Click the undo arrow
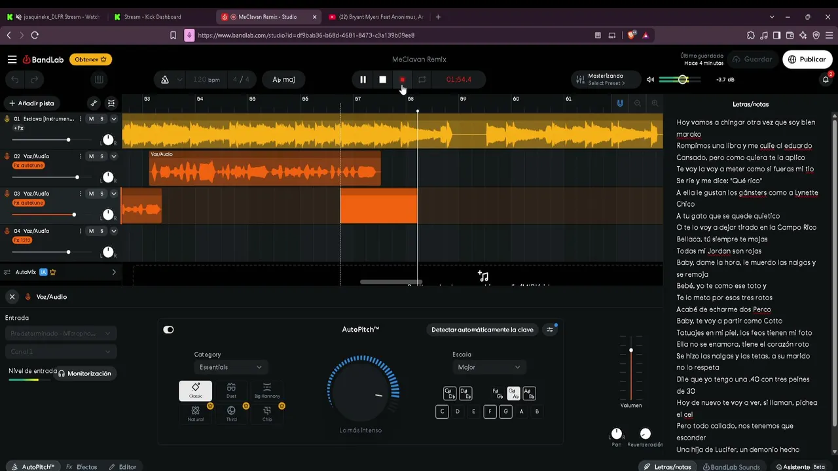 [15, 80]
